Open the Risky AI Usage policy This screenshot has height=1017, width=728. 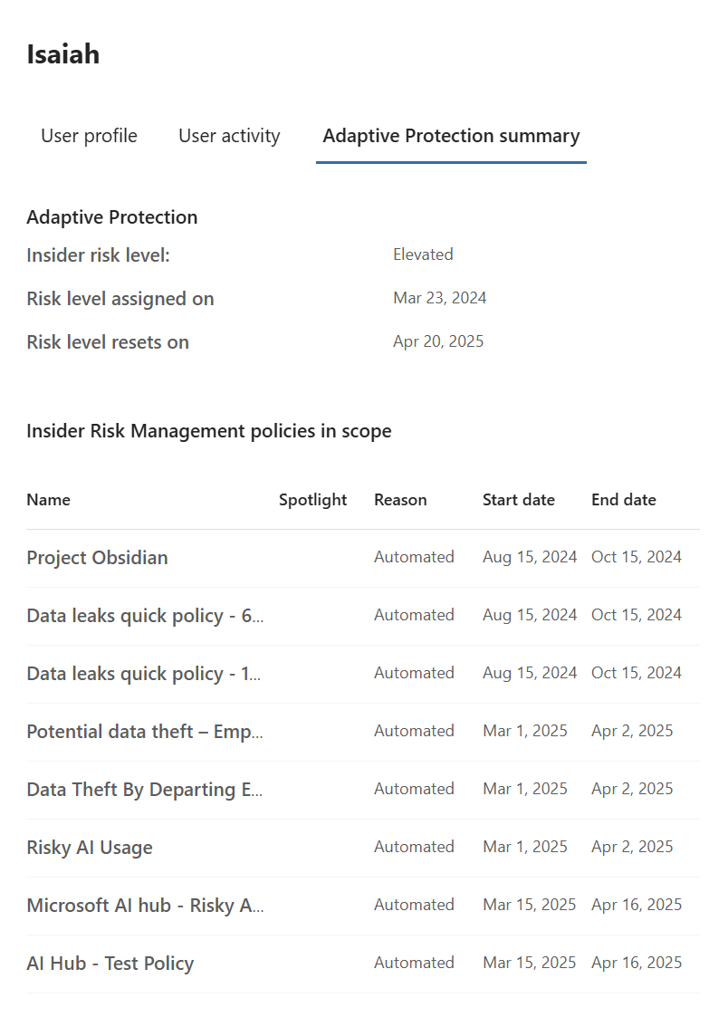pos(90,848)
